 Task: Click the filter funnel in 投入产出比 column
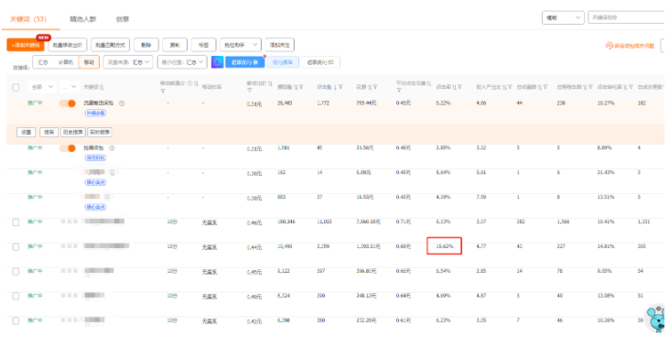click(510, 87)
